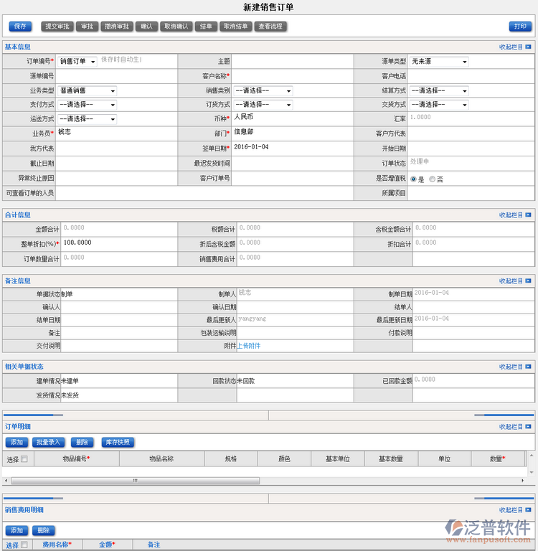Viewport: 538px width, 551px height.
Task: Click the 库存快照 inventory snapshot button
Action: pos(118,443)
